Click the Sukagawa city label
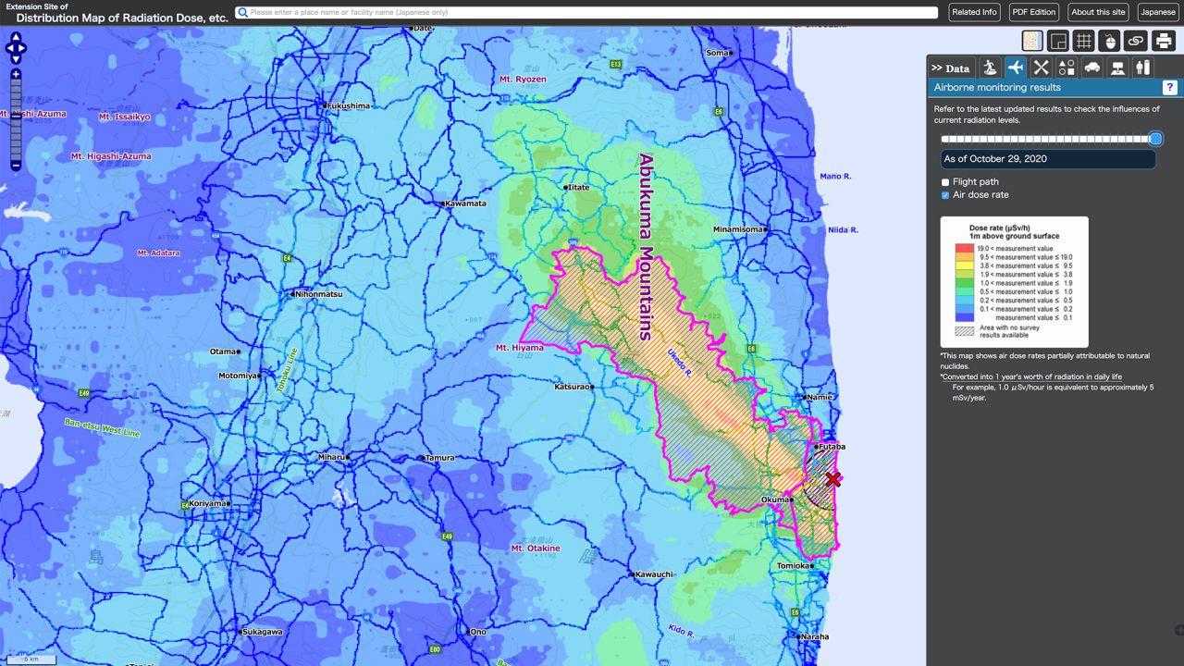 [x=262, y=632]
